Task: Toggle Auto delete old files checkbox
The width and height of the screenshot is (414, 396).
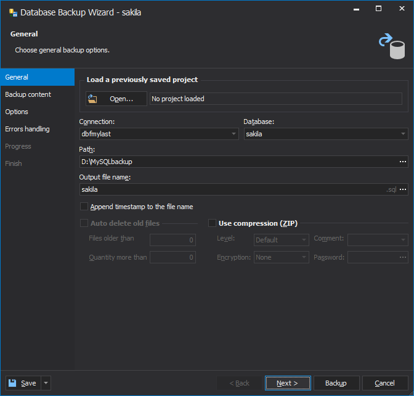Action: point(84,223)
